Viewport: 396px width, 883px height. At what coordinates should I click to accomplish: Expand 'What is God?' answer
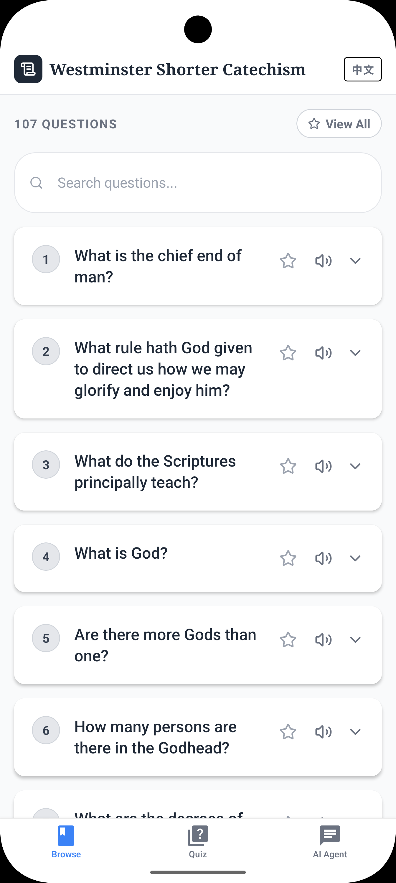pos(355,558)
